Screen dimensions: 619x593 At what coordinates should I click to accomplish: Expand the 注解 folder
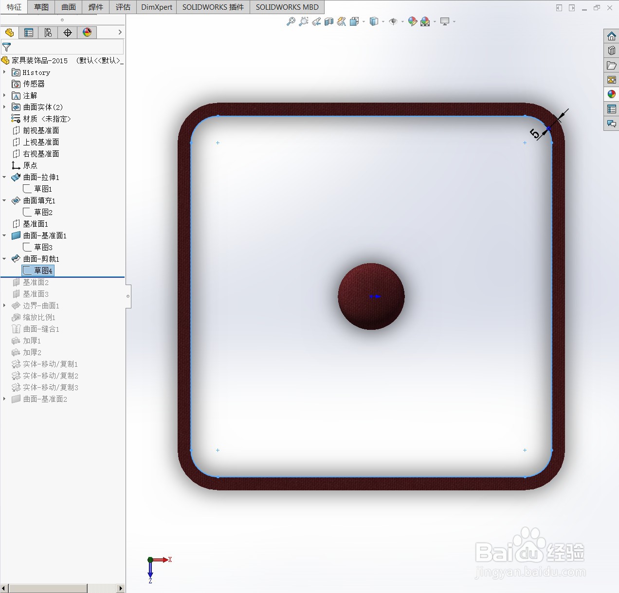[x=4, y=95]
